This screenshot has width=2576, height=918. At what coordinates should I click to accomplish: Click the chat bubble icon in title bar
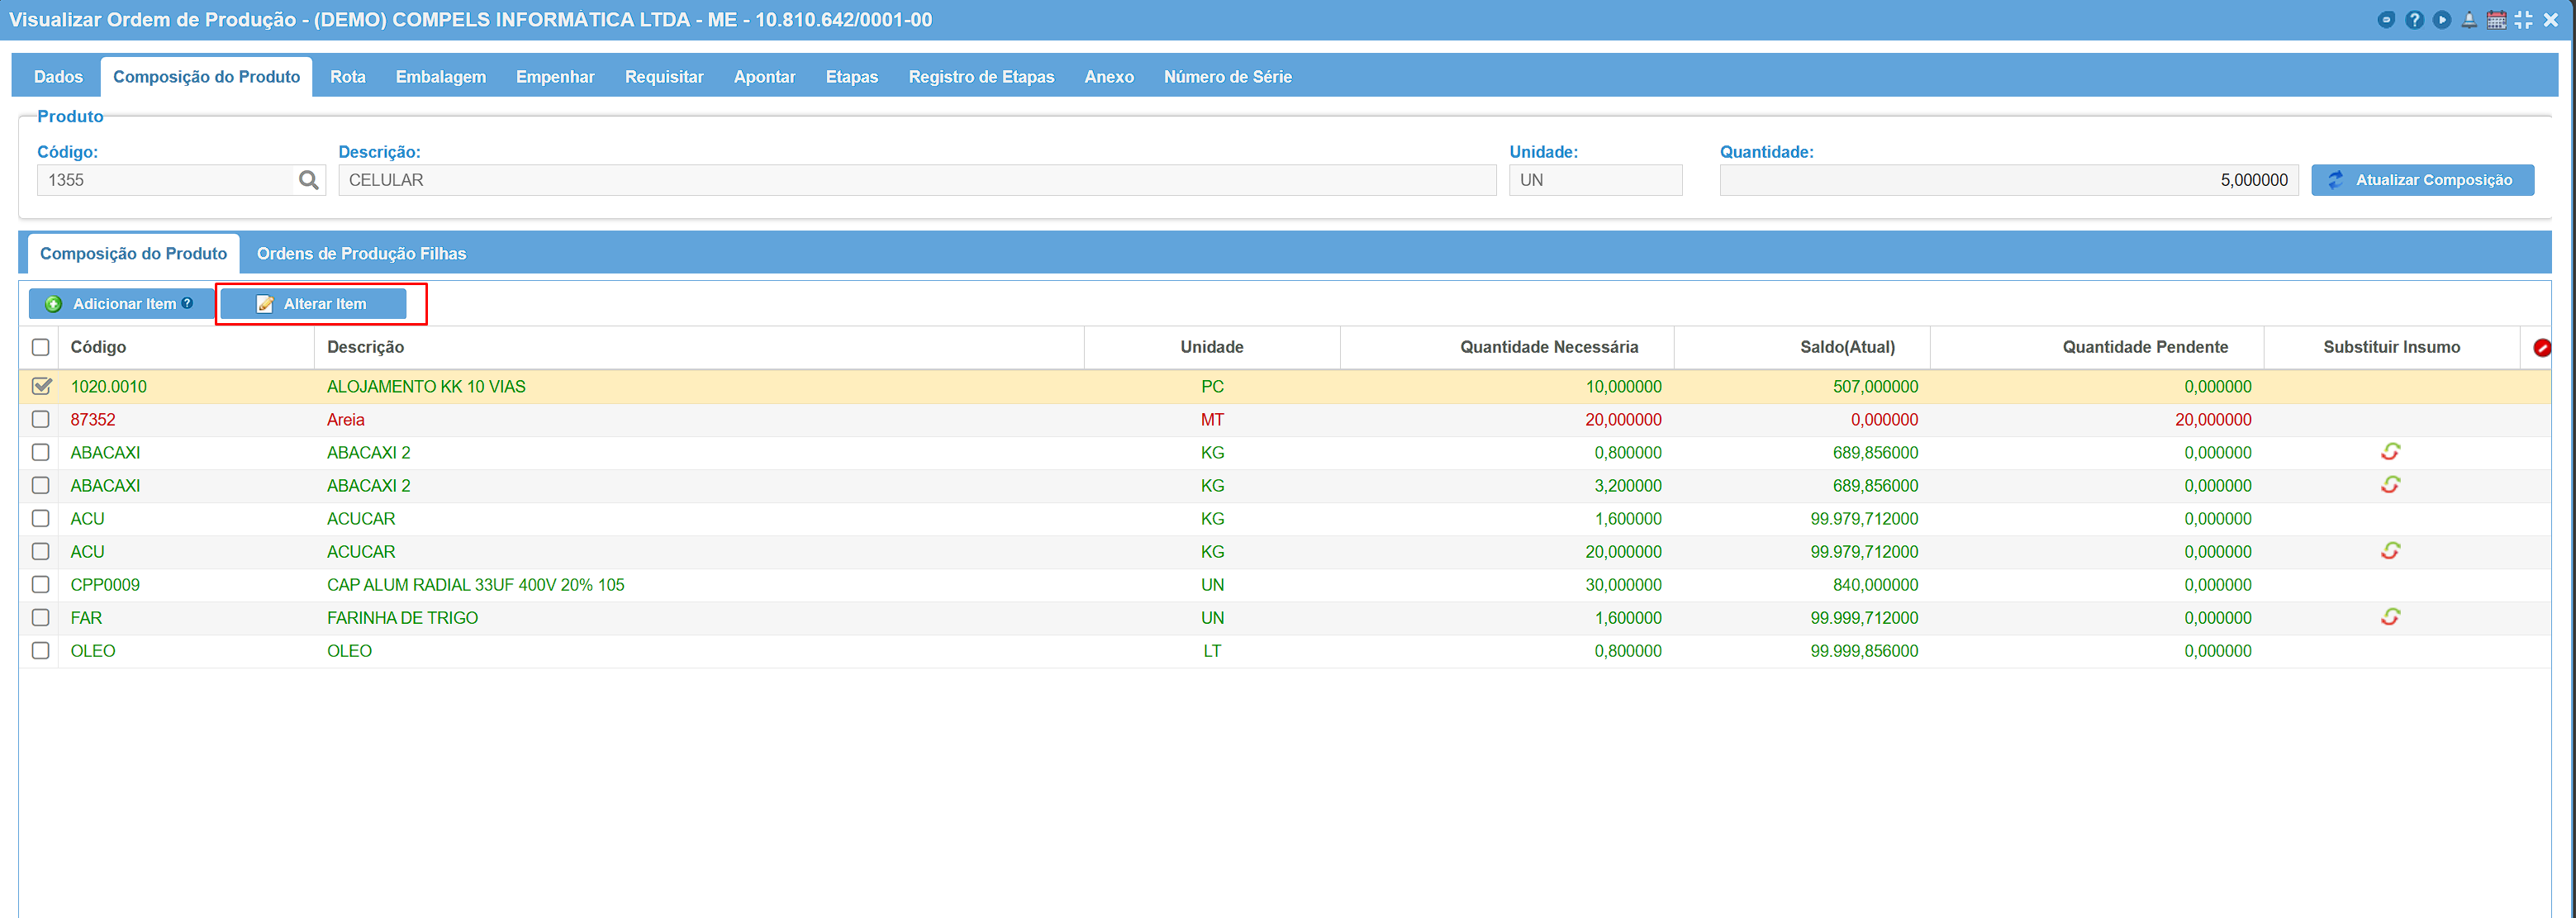(2386, 20)
